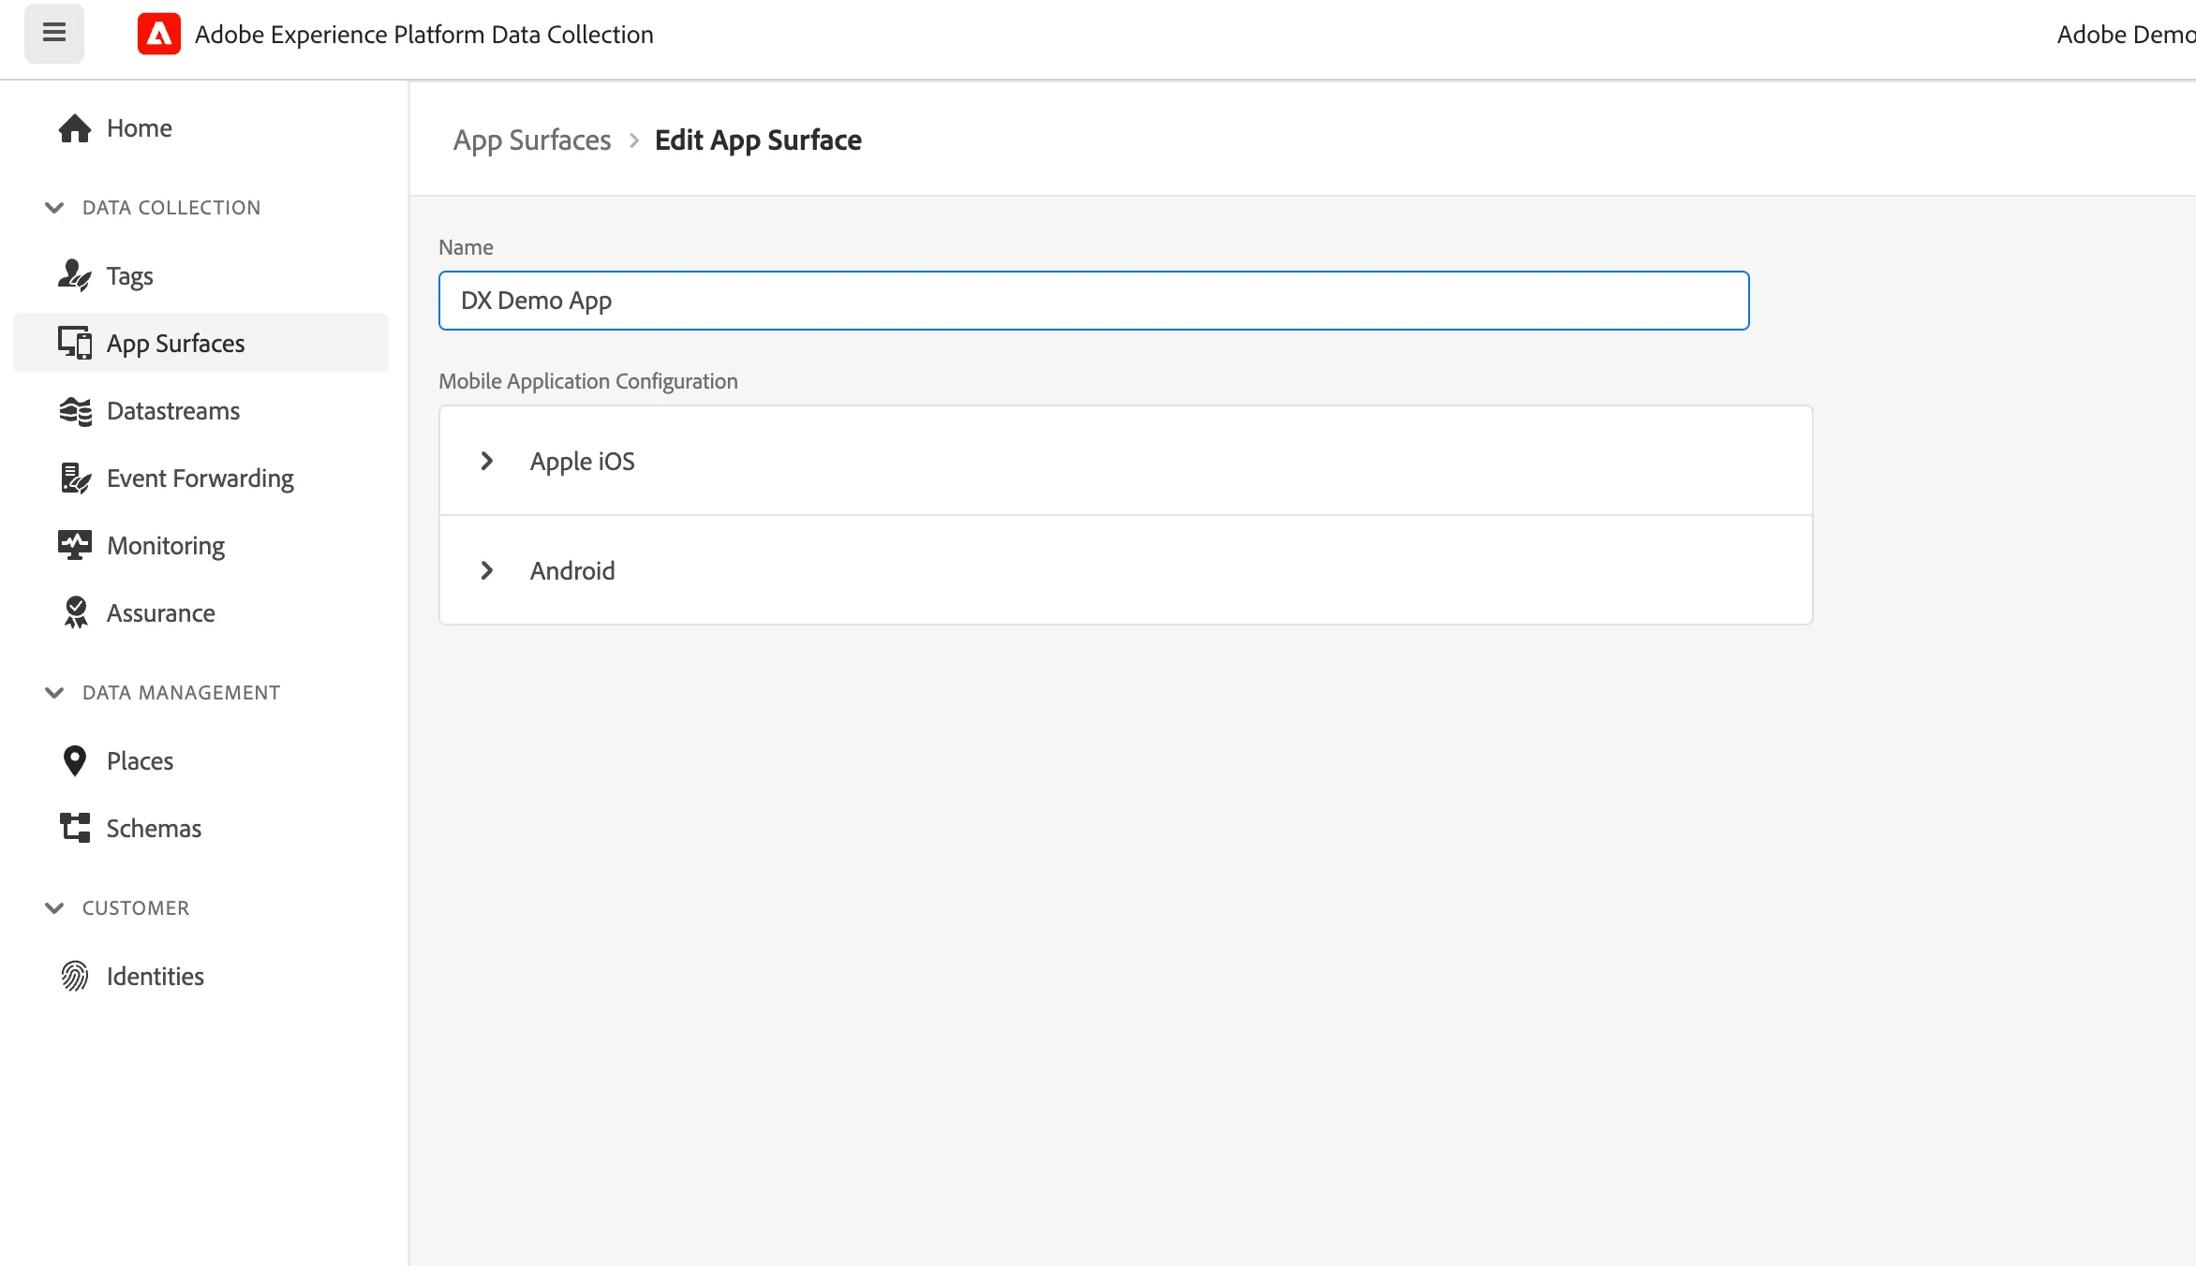Click the Event Forwarding icon
2196x1266 pixels.
click(x=75, y=478)
